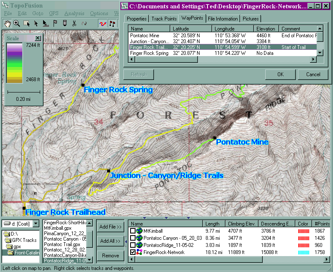
Task: Select the GPX Tracks folder
Action: pos(21,240)
